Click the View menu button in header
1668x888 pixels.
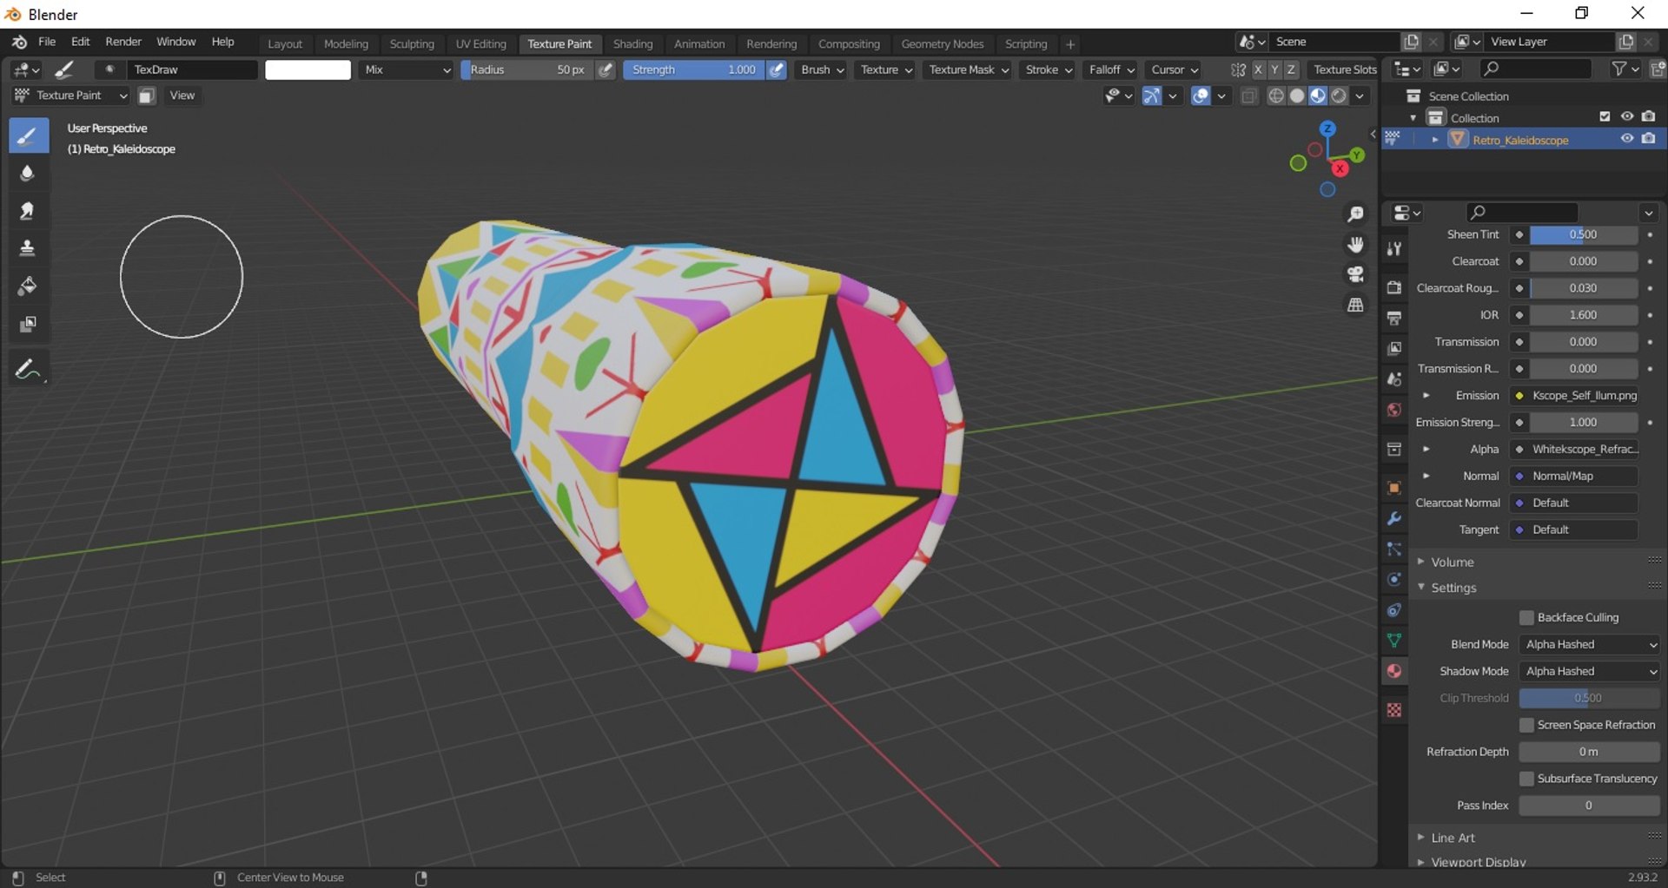click(182, 95)
